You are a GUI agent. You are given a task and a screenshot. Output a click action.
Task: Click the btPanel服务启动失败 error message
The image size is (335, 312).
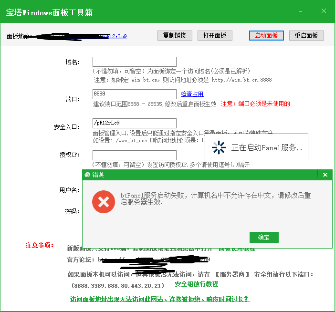pyautogui.click(x=216, y=198)
